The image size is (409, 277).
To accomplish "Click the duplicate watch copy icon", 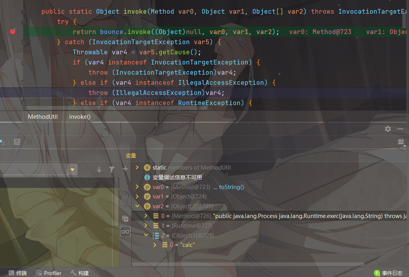I will (125, 218).
